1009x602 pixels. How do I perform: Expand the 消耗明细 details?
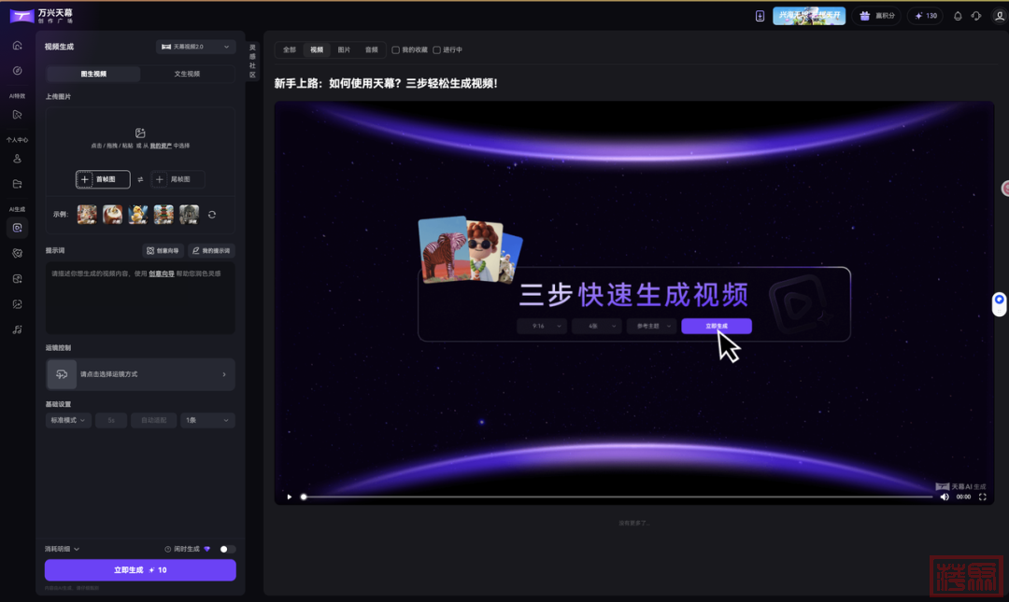63,549
